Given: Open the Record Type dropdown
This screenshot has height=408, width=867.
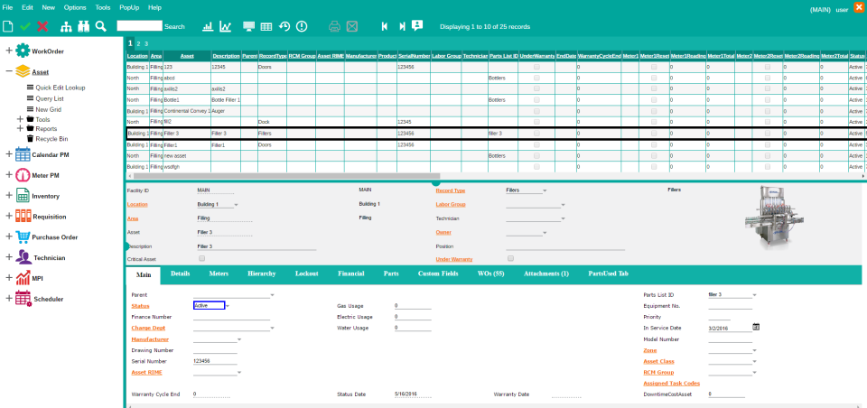Looking at the screenshot, I should [x=545, y=190].
